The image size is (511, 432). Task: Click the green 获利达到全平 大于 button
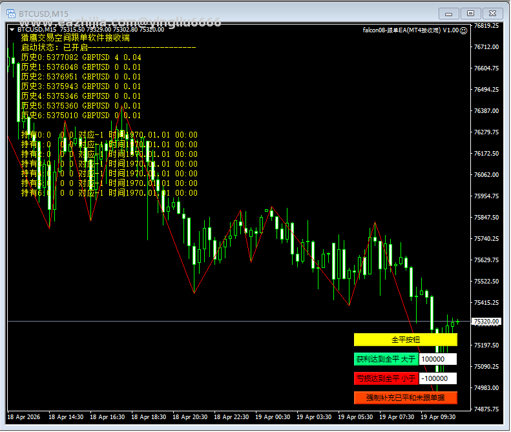386,359
